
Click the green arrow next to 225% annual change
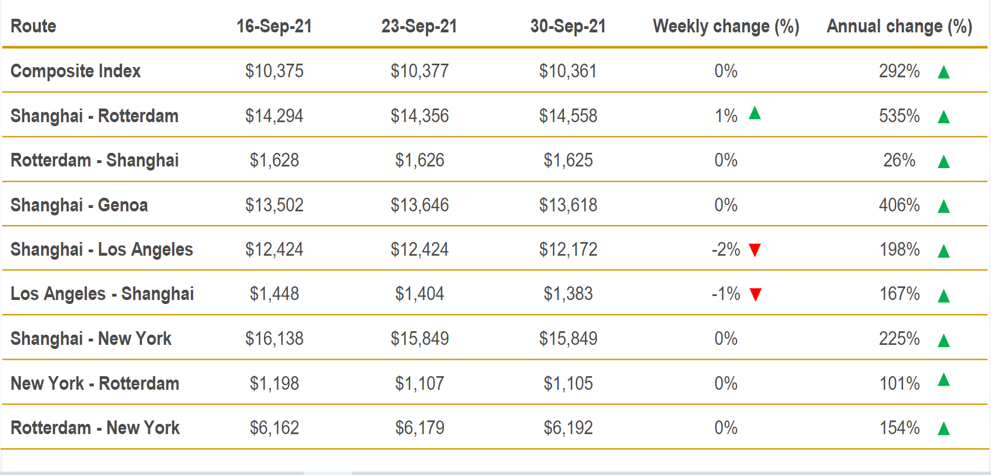click(944, 340)
